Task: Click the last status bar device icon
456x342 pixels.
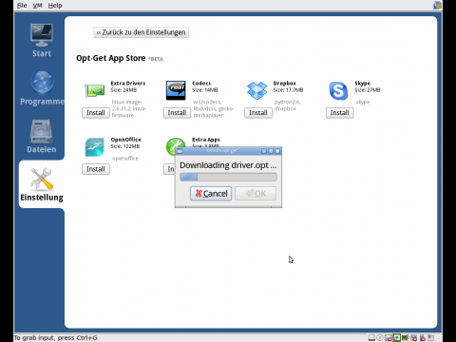Action: tap(430, 338)
